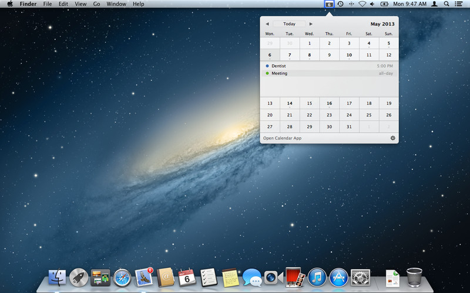This screenshot has height=293, width=470.
Task: Open yellow Notes icon in the Dock
Action: point(230,277)
